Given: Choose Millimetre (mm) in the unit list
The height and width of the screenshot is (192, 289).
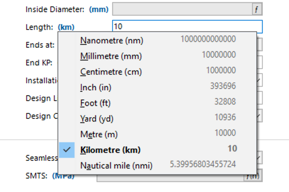Looking at the screenshot, I should point(111,56).
